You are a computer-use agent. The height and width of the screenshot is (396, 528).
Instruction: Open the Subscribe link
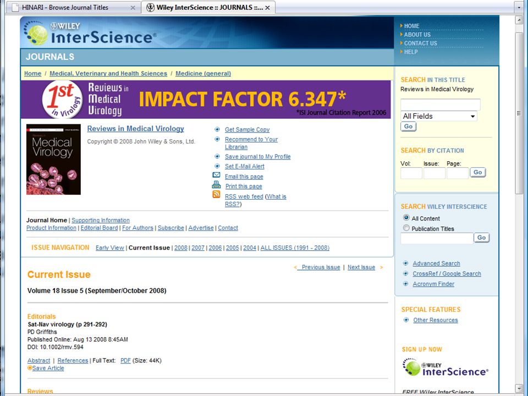170,228
